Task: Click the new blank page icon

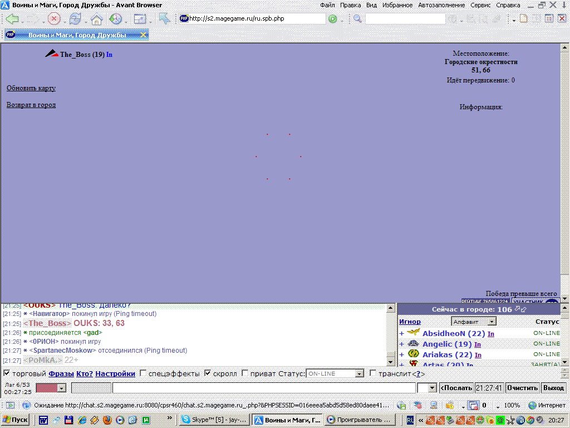Action: [523, 18]
